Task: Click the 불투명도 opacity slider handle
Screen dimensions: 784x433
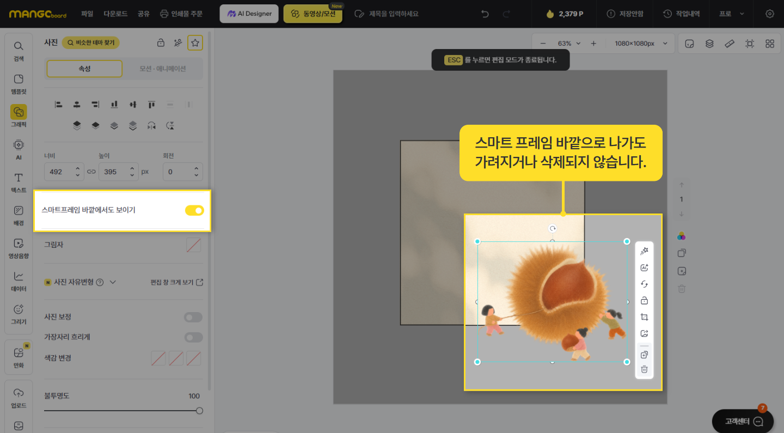Action: click(x=199, y=411)
